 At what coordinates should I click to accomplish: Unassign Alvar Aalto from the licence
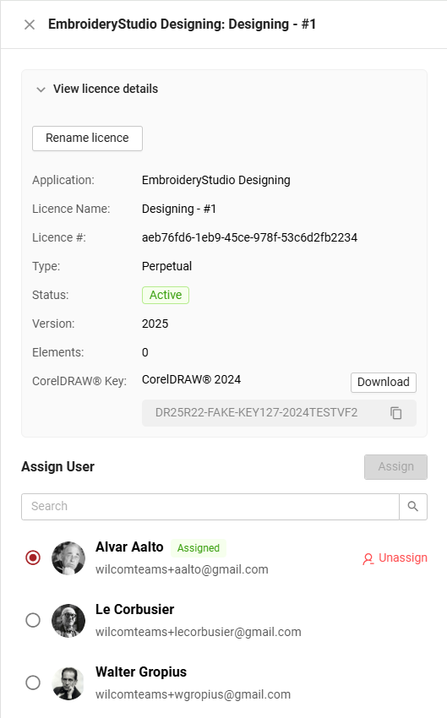click(x=395, y=558)
